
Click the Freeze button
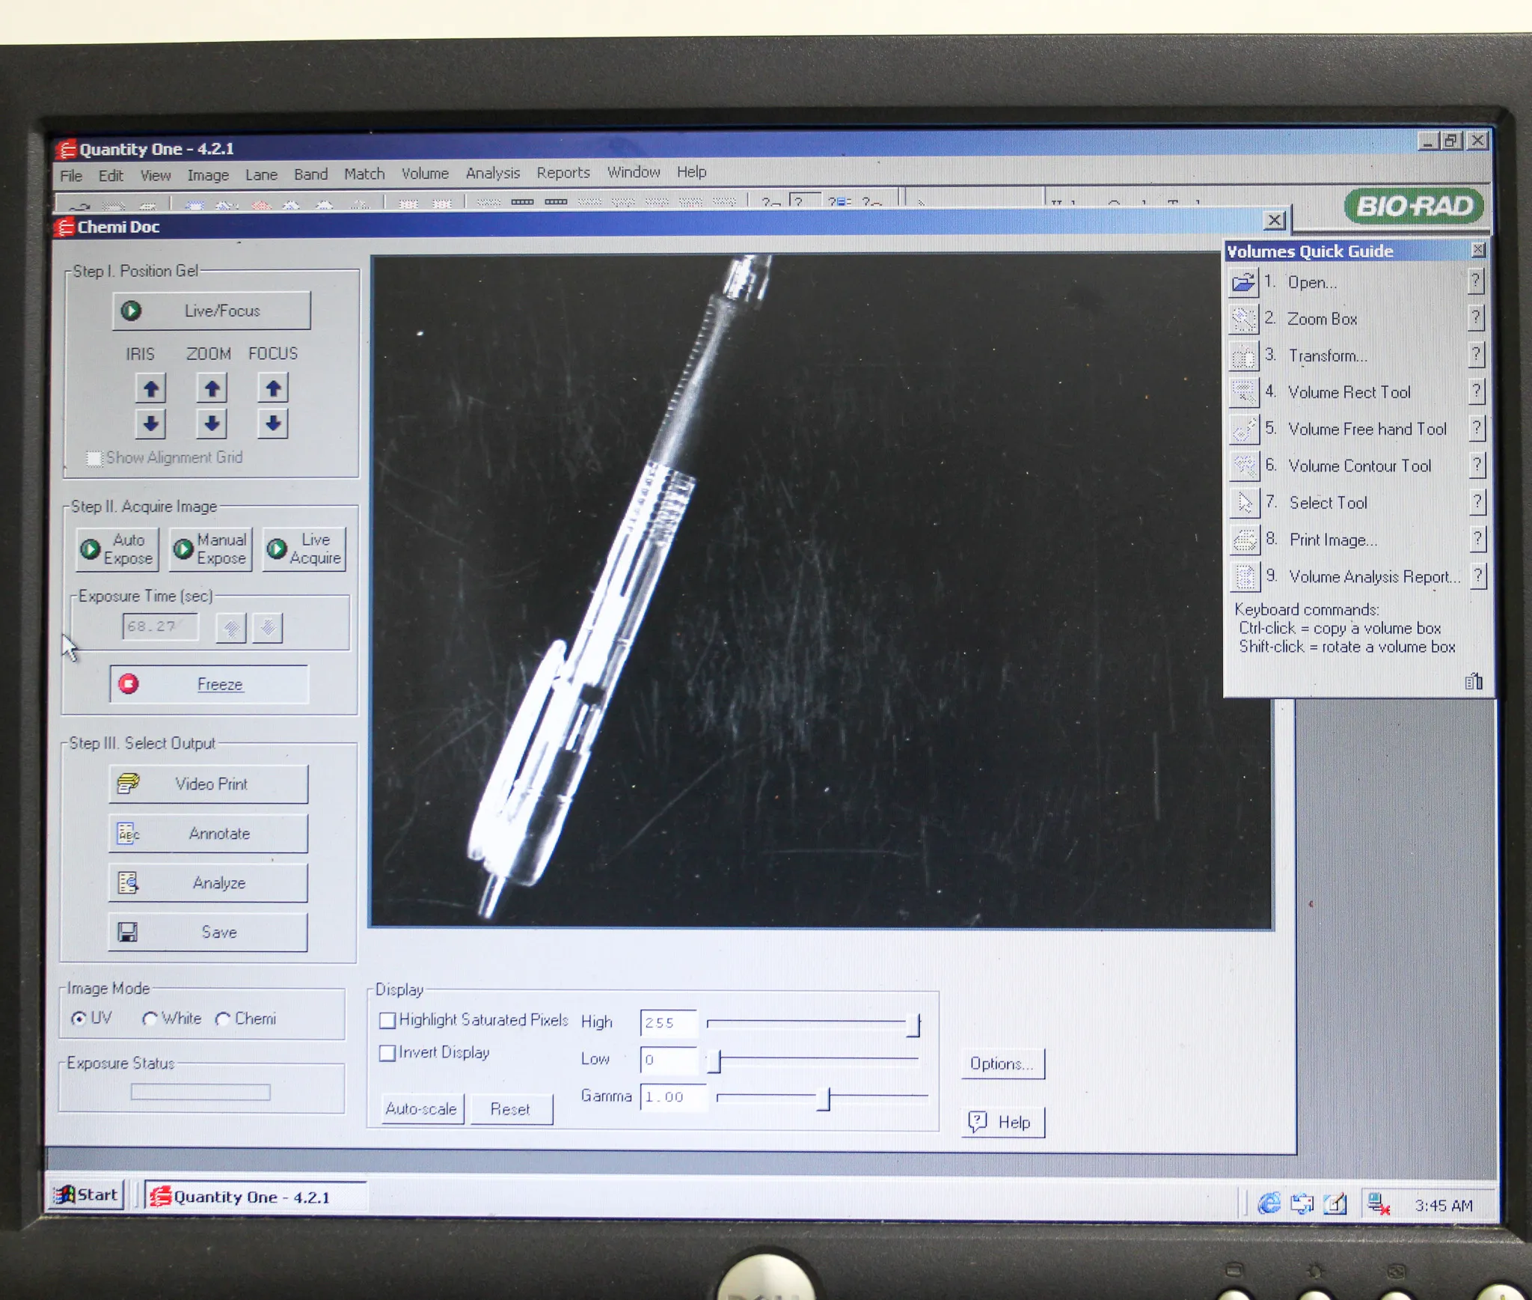209,684
